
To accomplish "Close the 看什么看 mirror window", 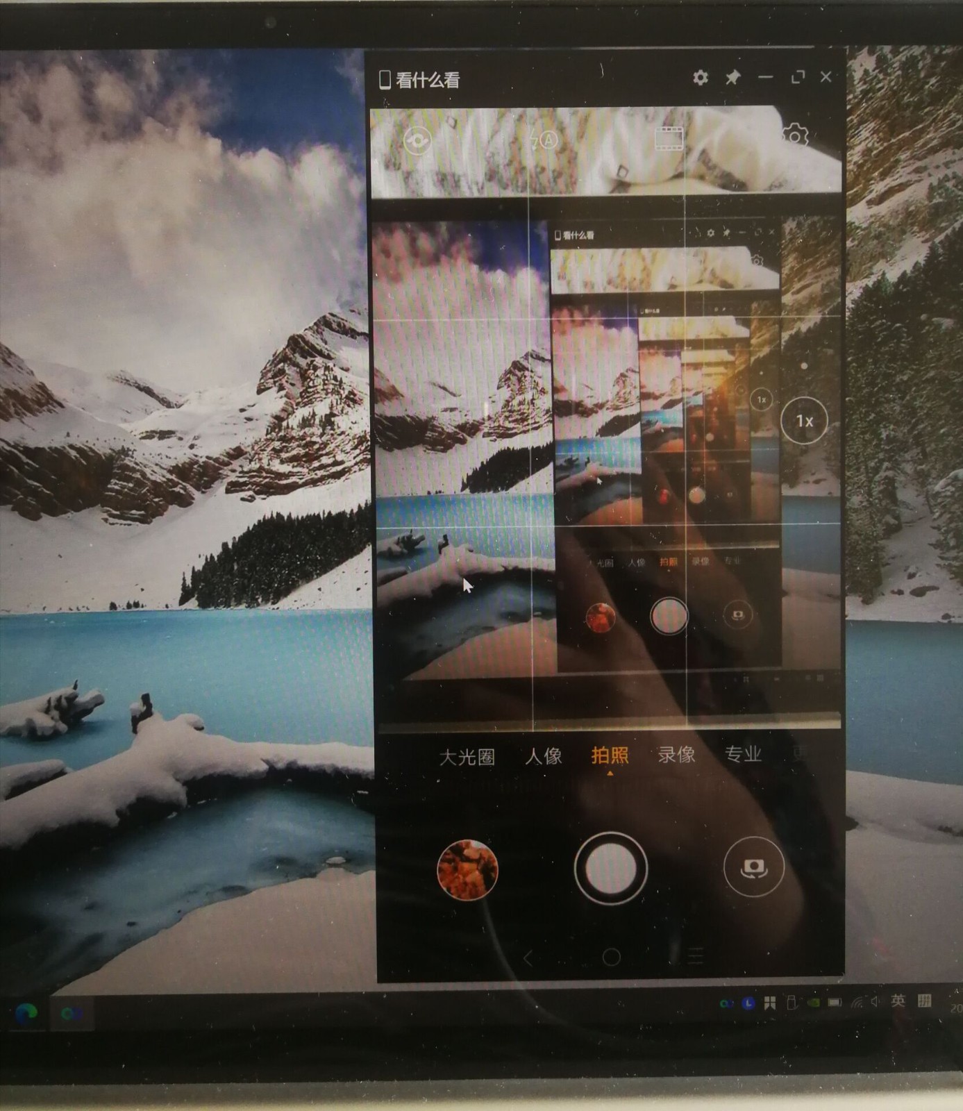I will click(826, 76).
